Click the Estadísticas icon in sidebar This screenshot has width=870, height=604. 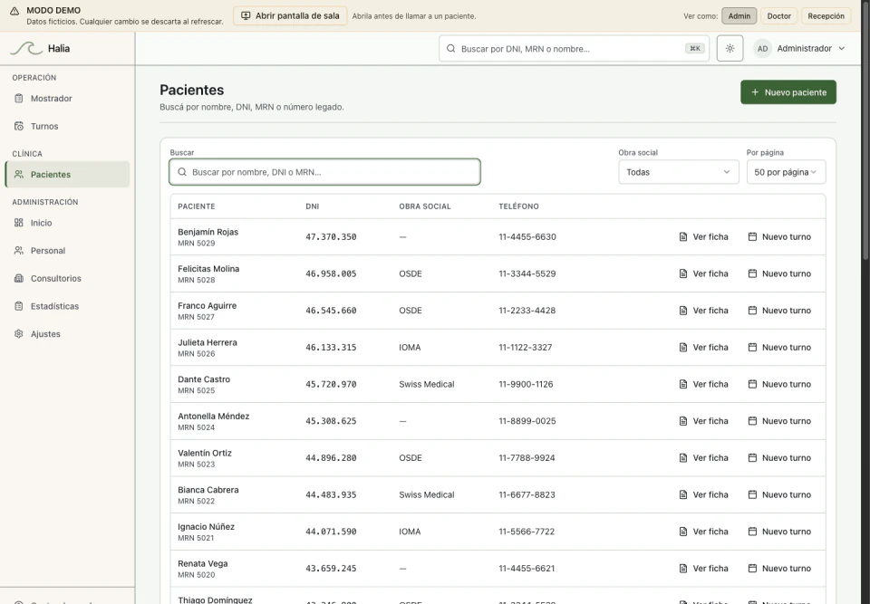click(19, 305)
